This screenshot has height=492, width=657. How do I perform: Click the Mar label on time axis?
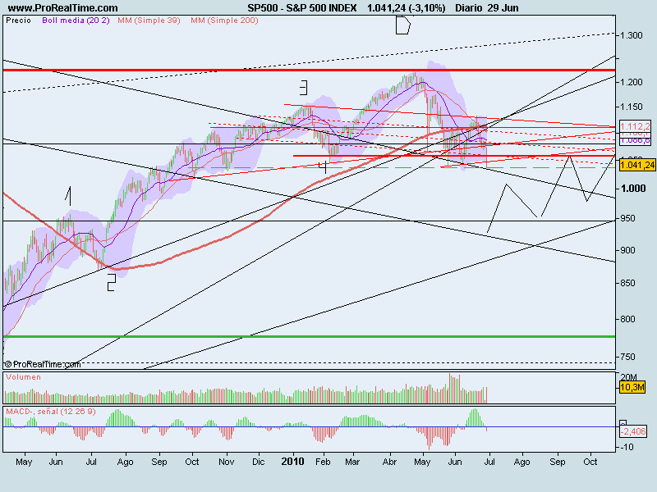coord(352,462)
